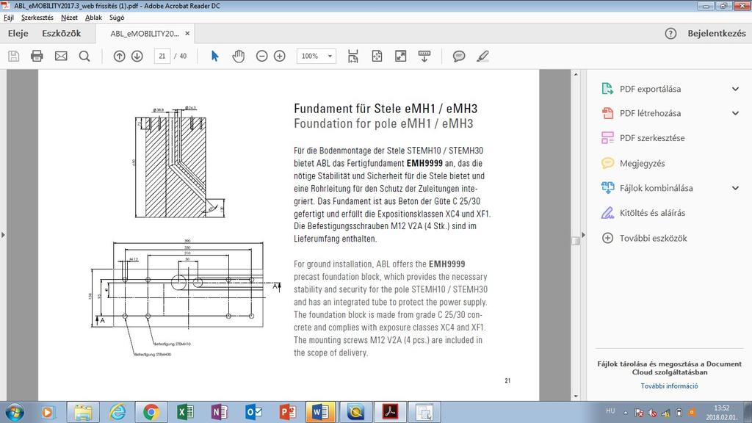Open the Ablak menu
Screen dimensions: 752x423
pyautogui.click(x=93, y=18)
